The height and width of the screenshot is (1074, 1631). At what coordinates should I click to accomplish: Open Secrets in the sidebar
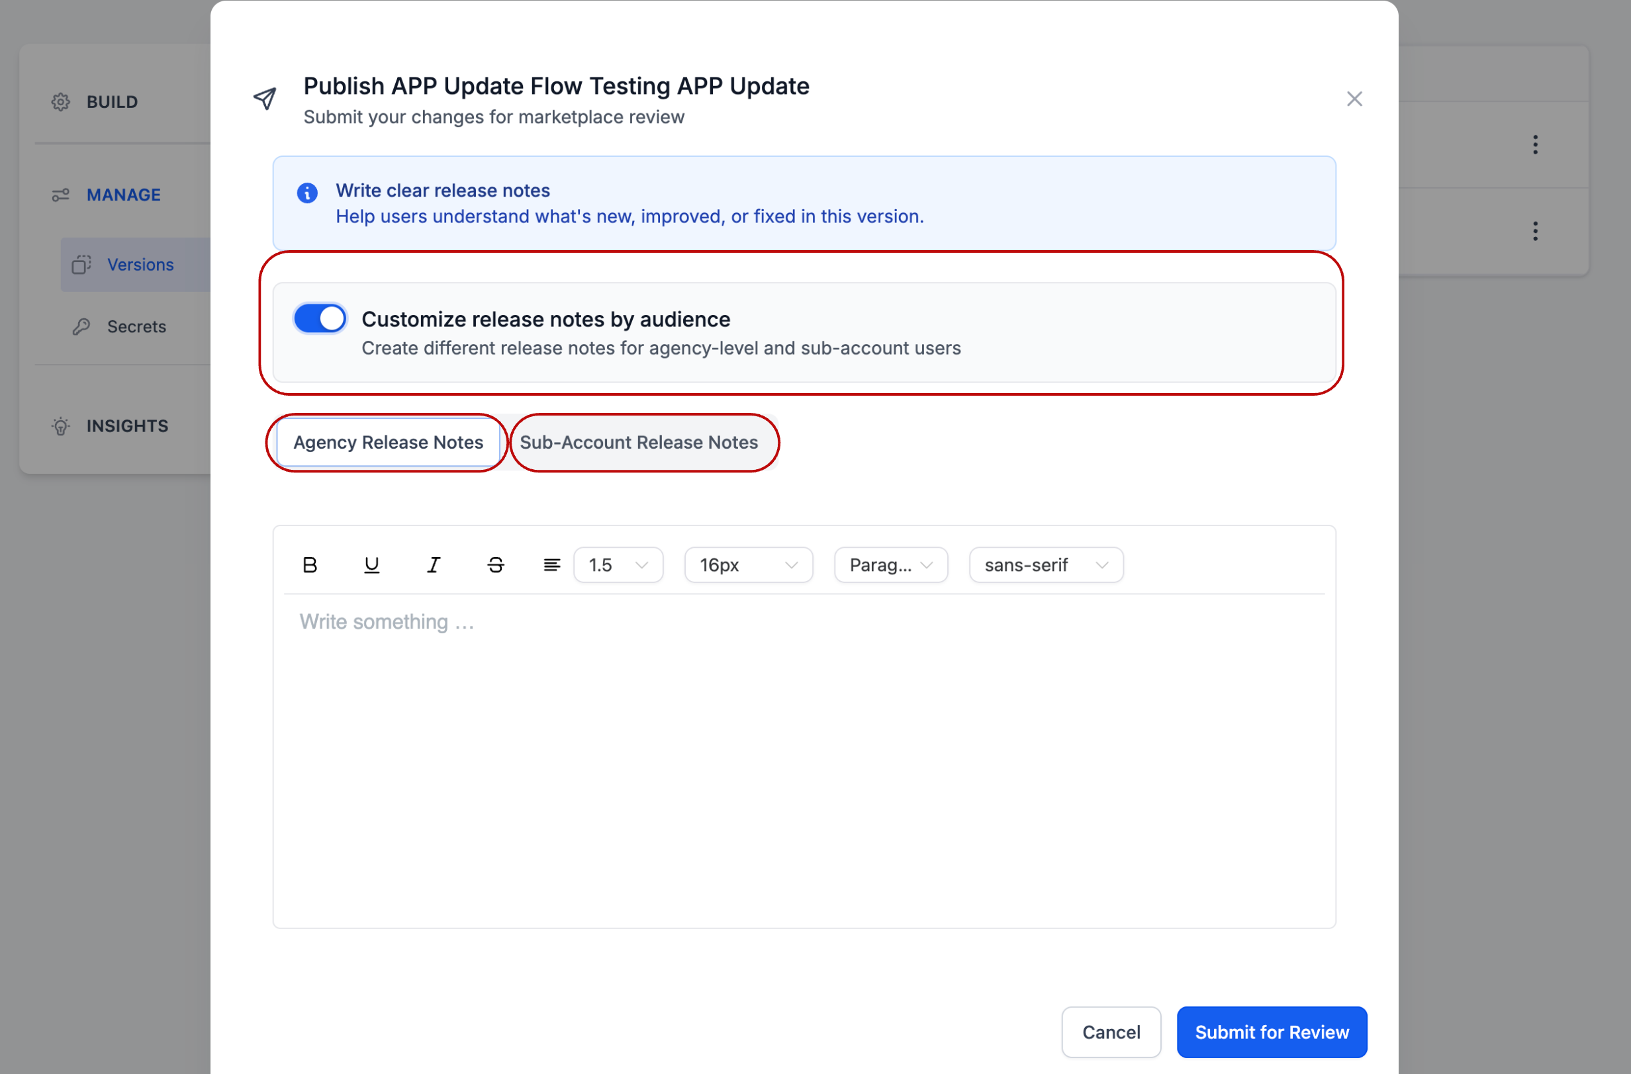tap(136, 327)
